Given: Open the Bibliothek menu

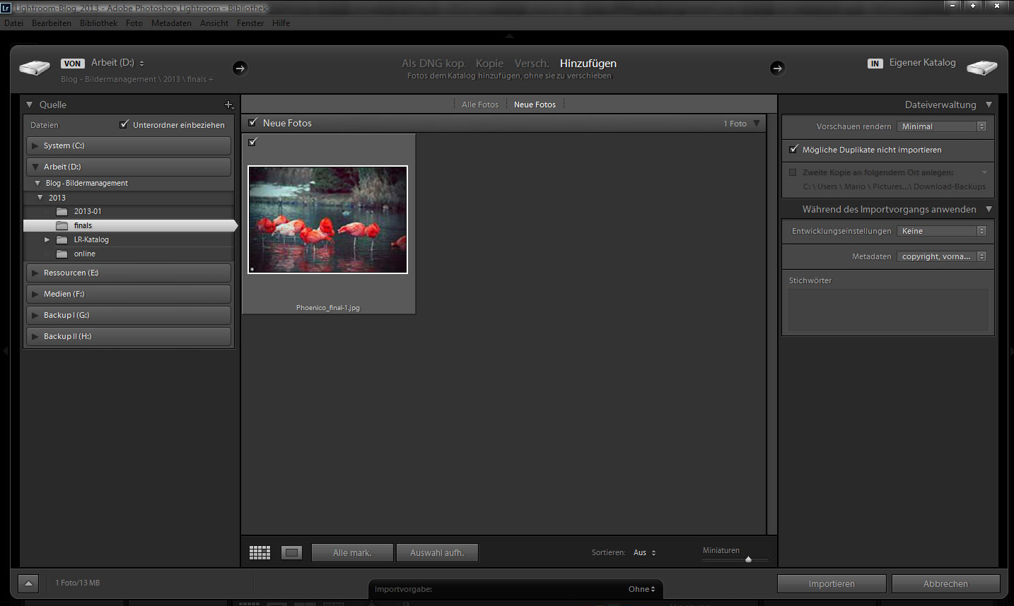Looking at the screenshot, I should [x=98, y=23].
